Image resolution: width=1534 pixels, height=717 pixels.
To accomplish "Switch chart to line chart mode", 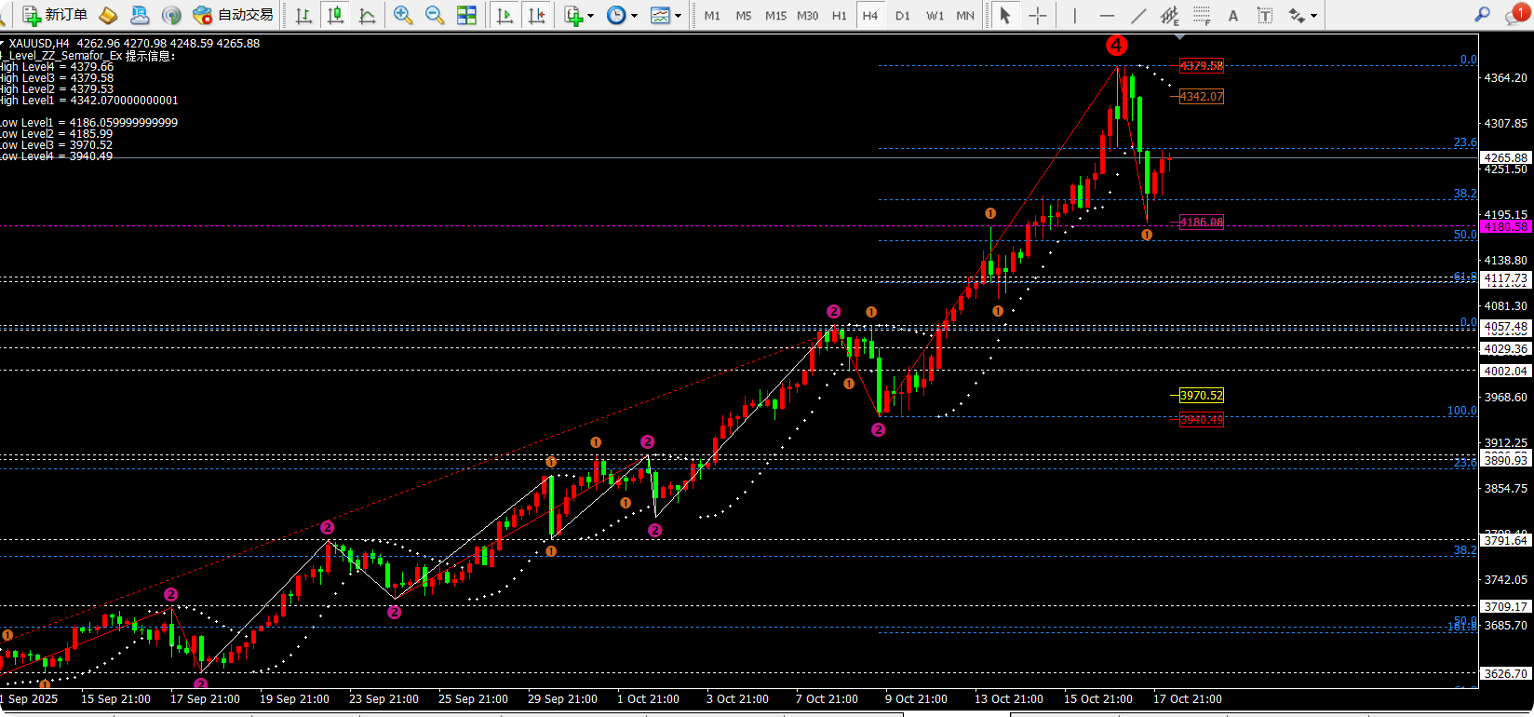I will [x=367, y=15].
